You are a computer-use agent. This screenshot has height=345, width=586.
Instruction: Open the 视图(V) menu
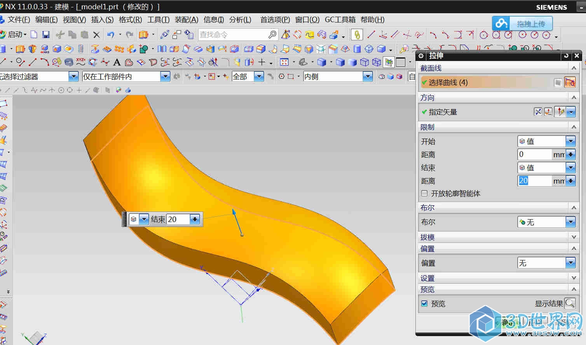[x=74, y=19]
